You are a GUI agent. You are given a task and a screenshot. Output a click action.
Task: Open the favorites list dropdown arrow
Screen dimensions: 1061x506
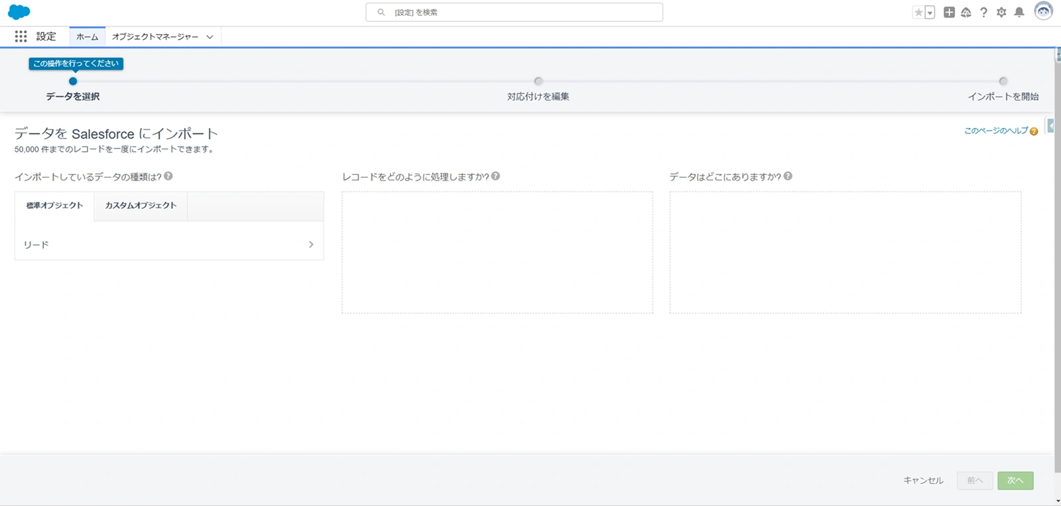coord(930,13)
